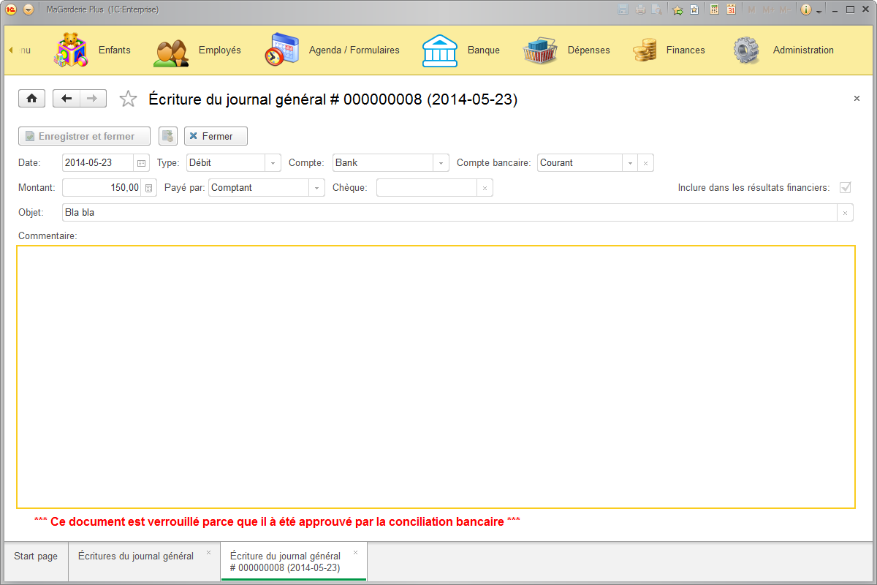
Task: Expand the Type dropdown showing Débit
Action: coord(273,162)
